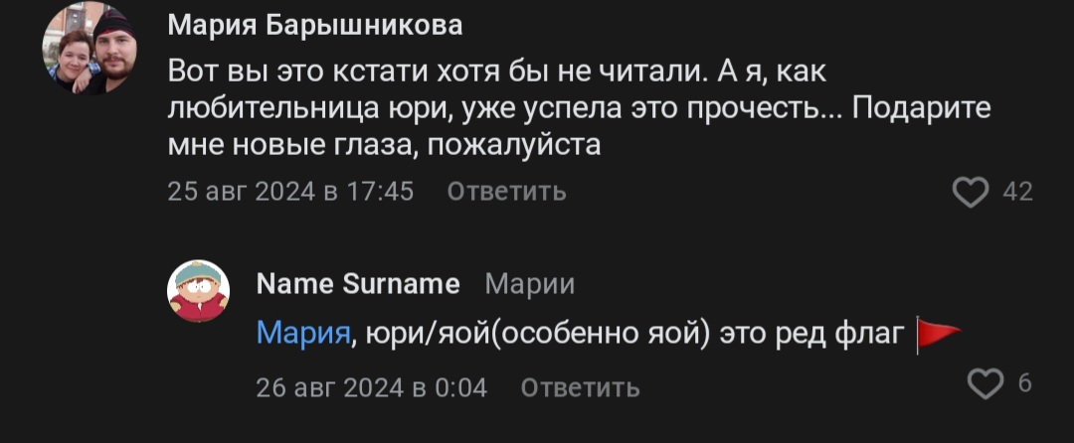Click the 6 likes counter on reply
This screenshot has height=443, width=1074.
pyautogui.click(x=1024, y=382)
